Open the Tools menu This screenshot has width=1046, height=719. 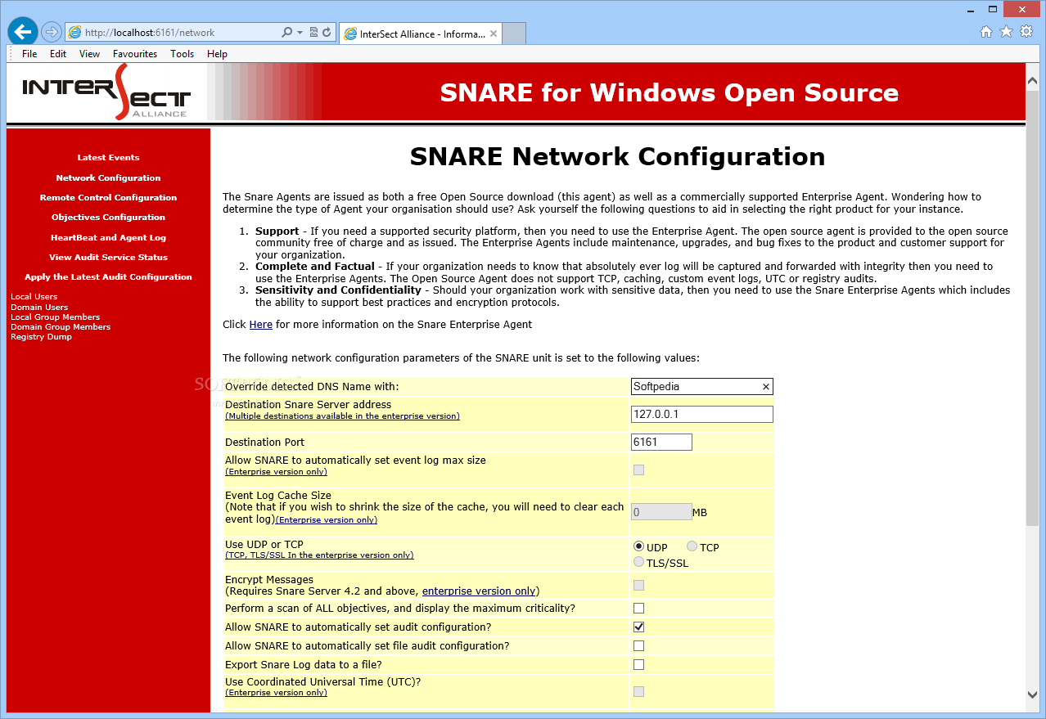183,54
